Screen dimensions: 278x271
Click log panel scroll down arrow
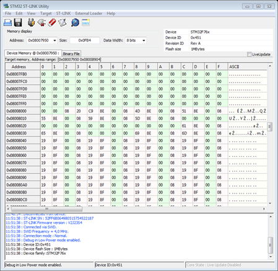click(x=271, y=257)
